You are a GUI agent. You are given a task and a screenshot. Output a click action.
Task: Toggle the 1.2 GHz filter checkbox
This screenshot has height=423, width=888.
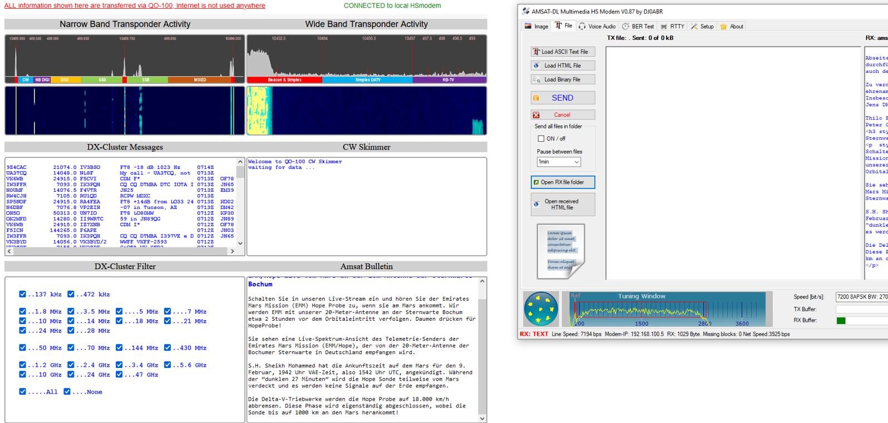(22, 365)
